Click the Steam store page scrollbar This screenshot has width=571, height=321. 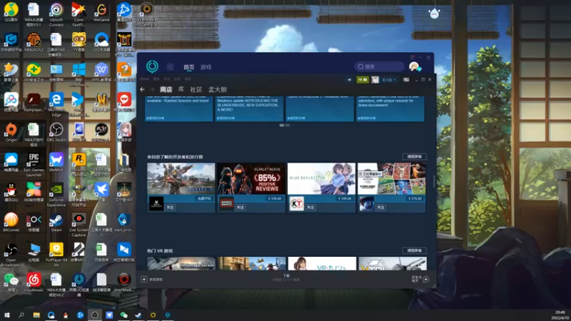click(x=434, y=181)
